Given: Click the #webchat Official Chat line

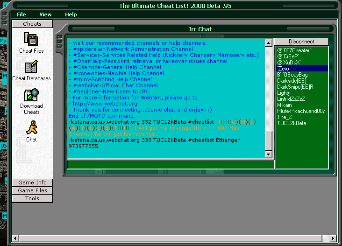Looking at the screenshot, I should [x=114, y=85].
